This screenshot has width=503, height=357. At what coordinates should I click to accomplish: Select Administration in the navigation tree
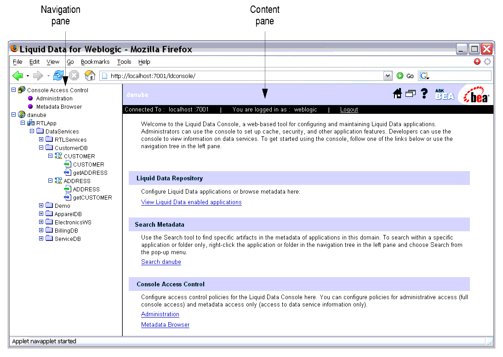pyautogui.click(x=54, y=99)
